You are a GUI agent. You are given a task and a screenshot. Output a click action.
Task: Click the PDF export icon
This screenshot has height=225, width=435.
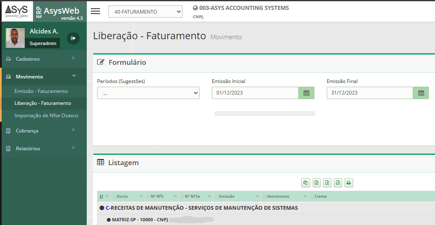pyautogui.click(x=338, y=183)
